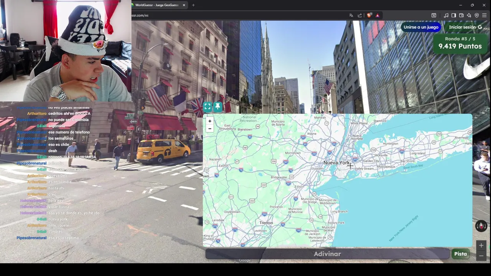Click the Google logo link
Viewport: 491px width, 276px height.
click(x=245, y=261)
